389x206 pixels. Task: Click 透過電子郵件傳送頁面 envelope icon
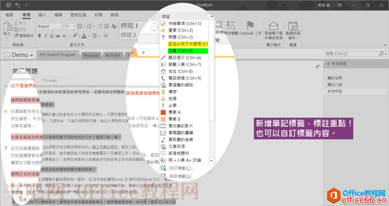pyautogui.click(x=274, y=26)
